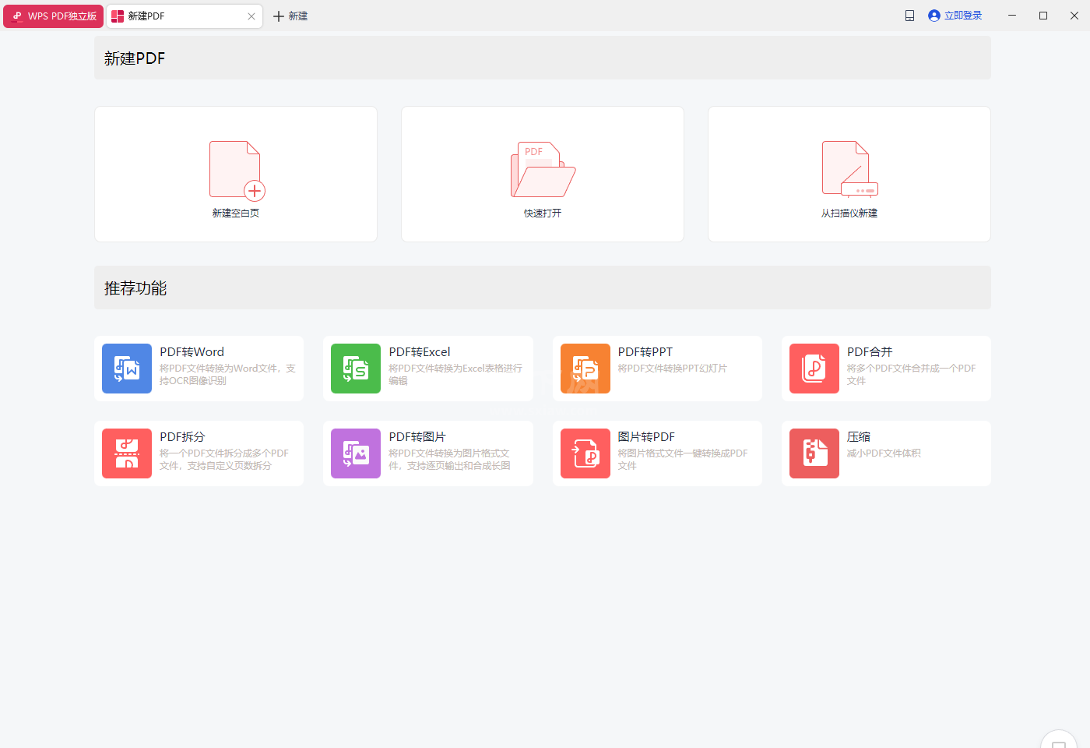Open the 新建 tab button label
1090x748 pixels.
pos(298,16)
